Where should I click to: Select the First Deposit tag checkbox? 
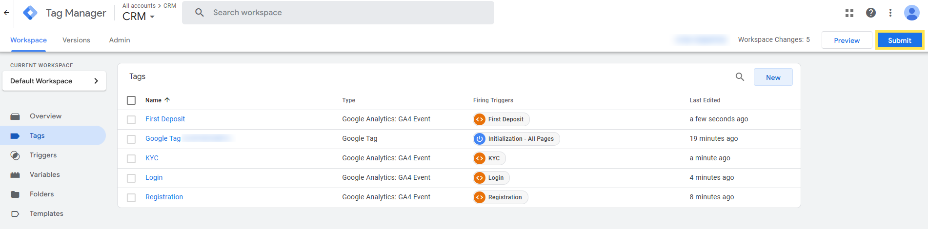click(x=131, y=120)
